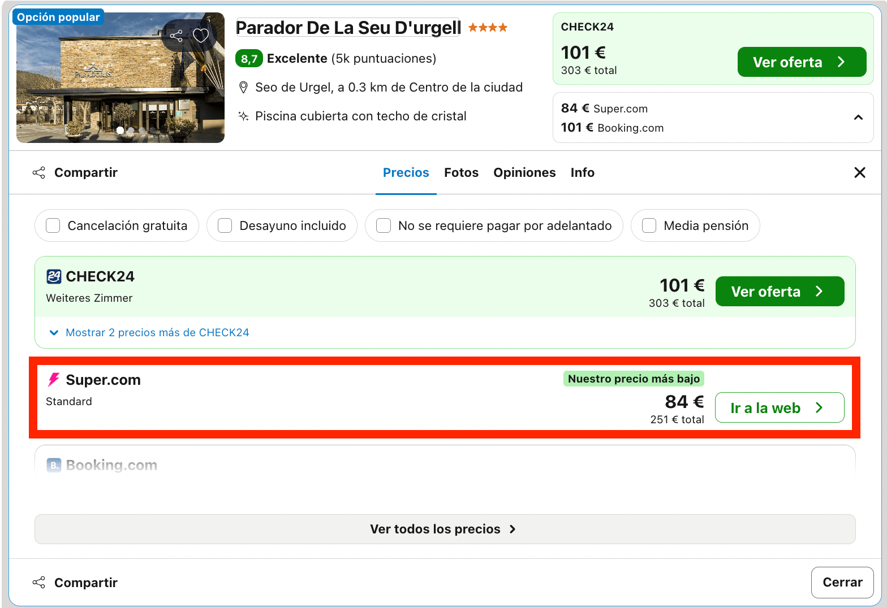This screenshot has height=608, width=887.
Task: Collapse the other prices list with up chevron
Action: coord(858,118)
